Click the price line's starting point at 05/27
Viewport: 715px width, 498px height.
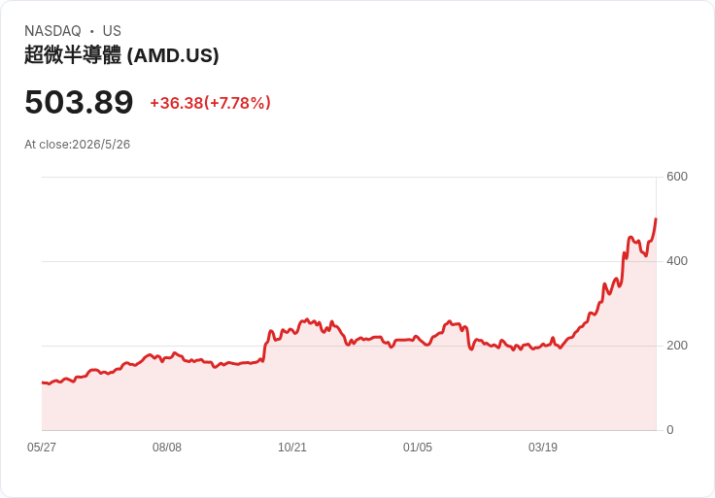(x=43, y=382)
